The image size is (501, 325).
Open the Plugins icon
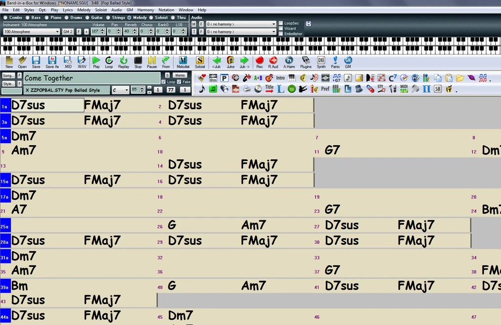[306, 62]
